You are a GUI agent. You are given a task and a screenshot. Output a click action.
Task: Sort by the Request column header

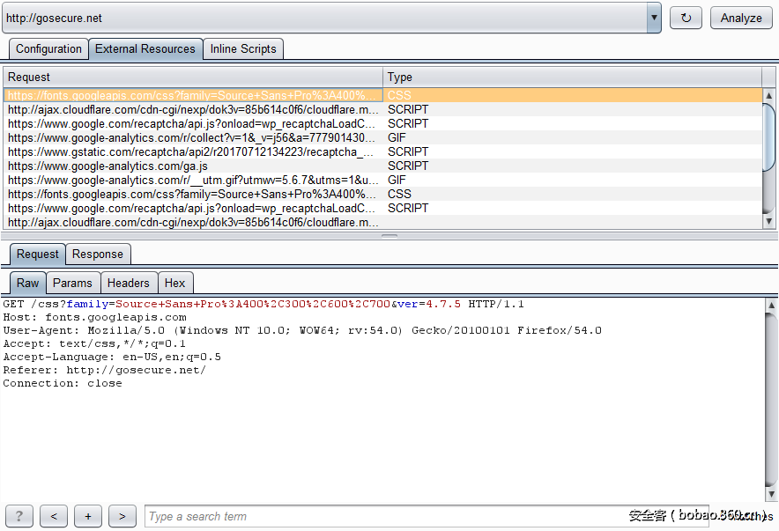coord(192,77)
